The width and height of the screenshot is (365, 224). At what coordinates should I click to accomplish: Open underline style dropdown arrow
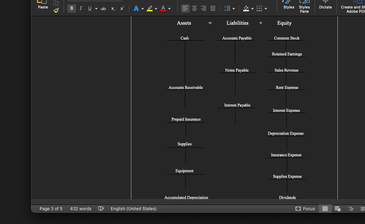[96, 8]
